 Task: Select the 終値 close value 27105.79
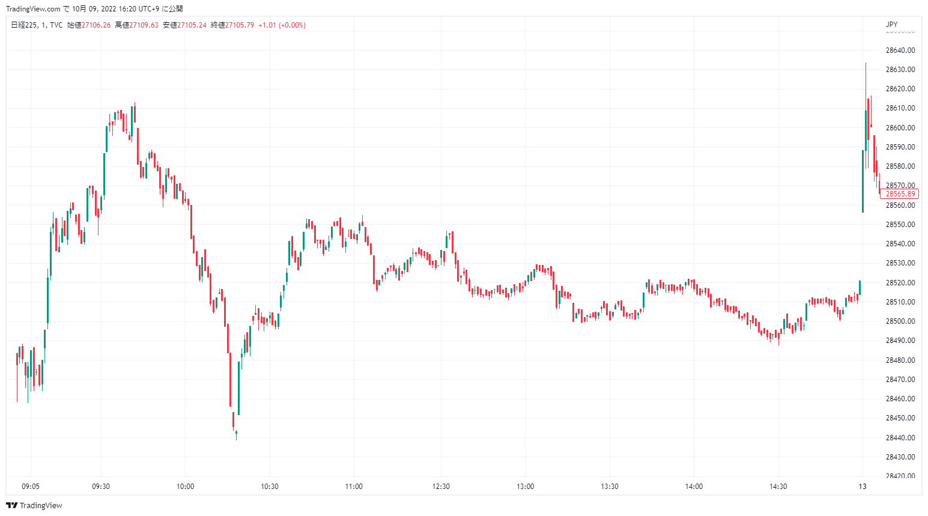click(x=240, y=25)
